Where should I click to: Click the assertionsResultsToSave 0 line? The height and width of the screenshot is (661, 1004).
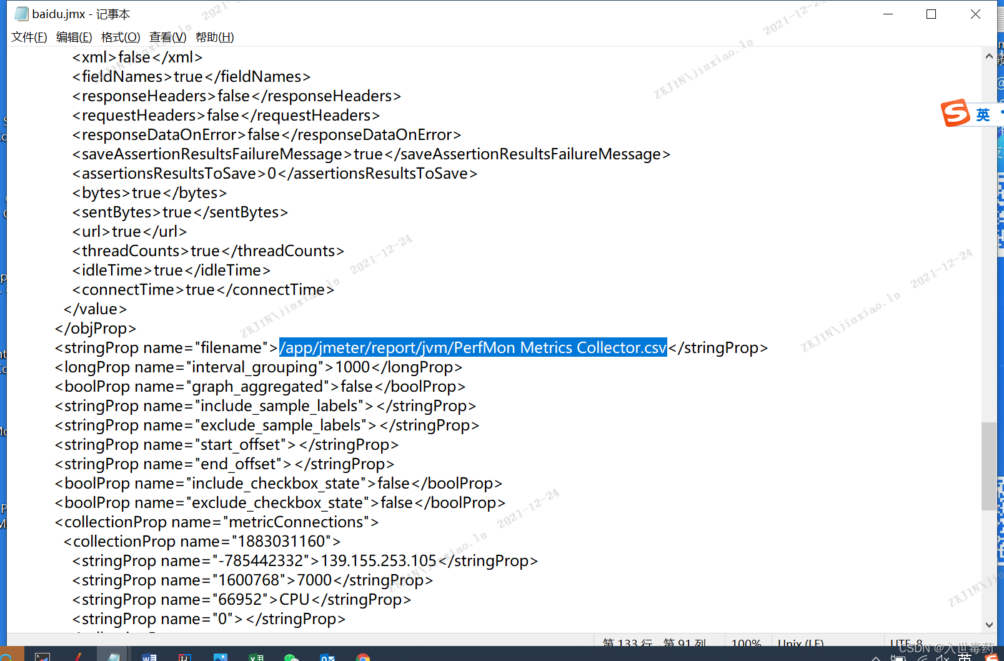pos(275,174)
